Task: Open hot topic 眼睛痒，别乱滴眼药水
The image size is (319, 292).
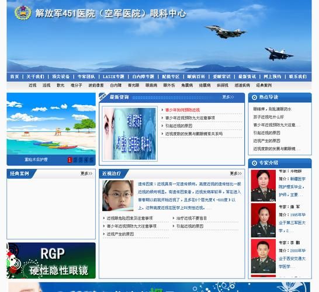Action: click(272, 109)
